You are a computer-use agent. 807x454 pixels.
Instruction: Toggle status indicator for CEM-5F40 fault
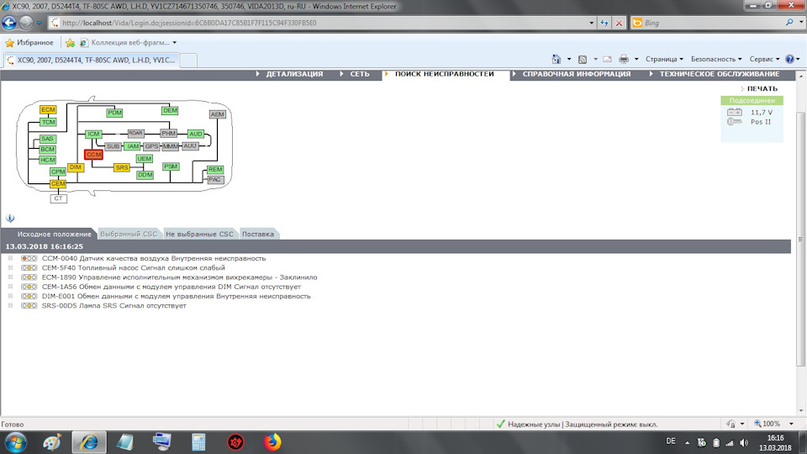(x=29, y=267)
